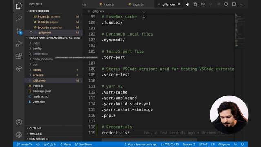Image resolution: width=261 pixels, height=147 pixels.
Task: Open the Explorer view in activity bar
Action: click(19, 6)
